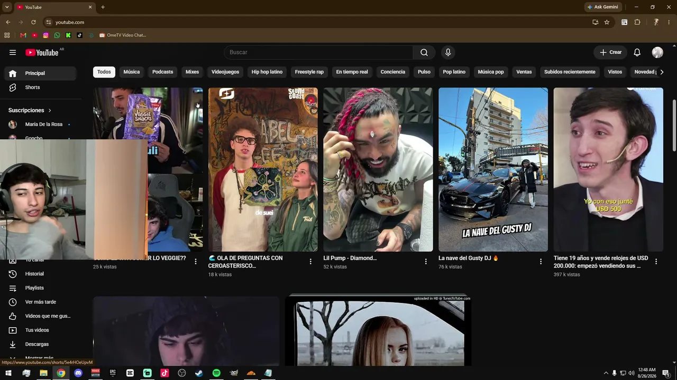Install YouTube app from the address bar

pyautogui.click(x=595, y=22)
